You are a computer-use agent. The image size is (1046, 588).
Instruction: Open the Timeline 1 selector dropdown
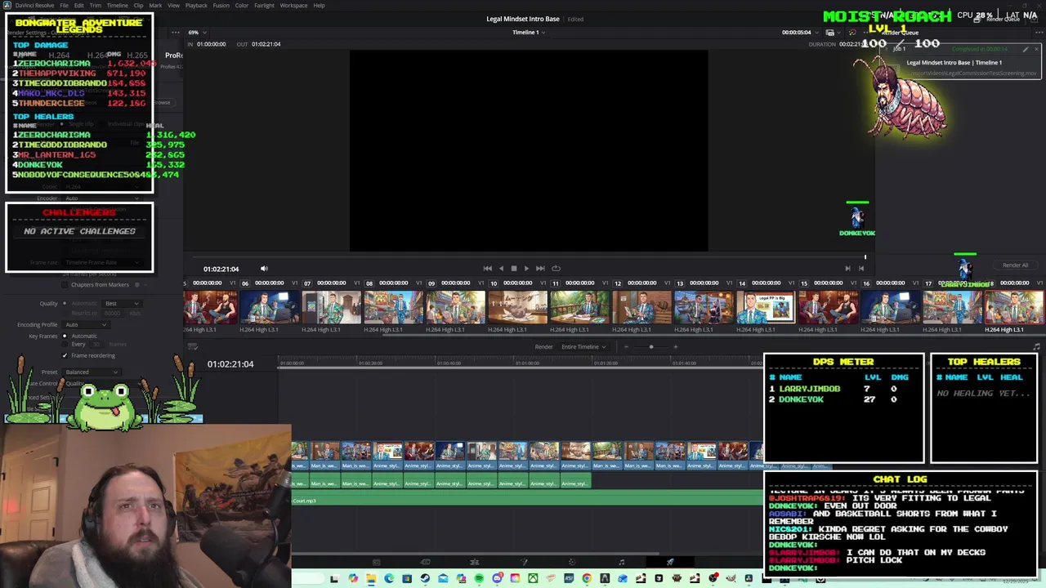[529, 33]
